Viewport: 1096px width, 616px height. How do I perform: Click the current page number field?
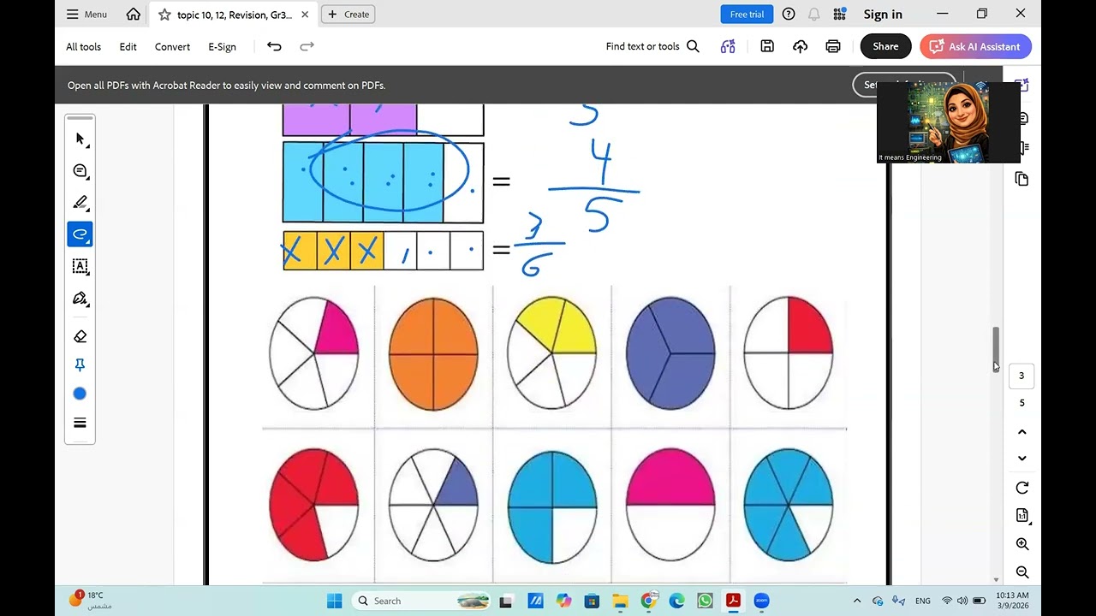[x=1021, y=376]
